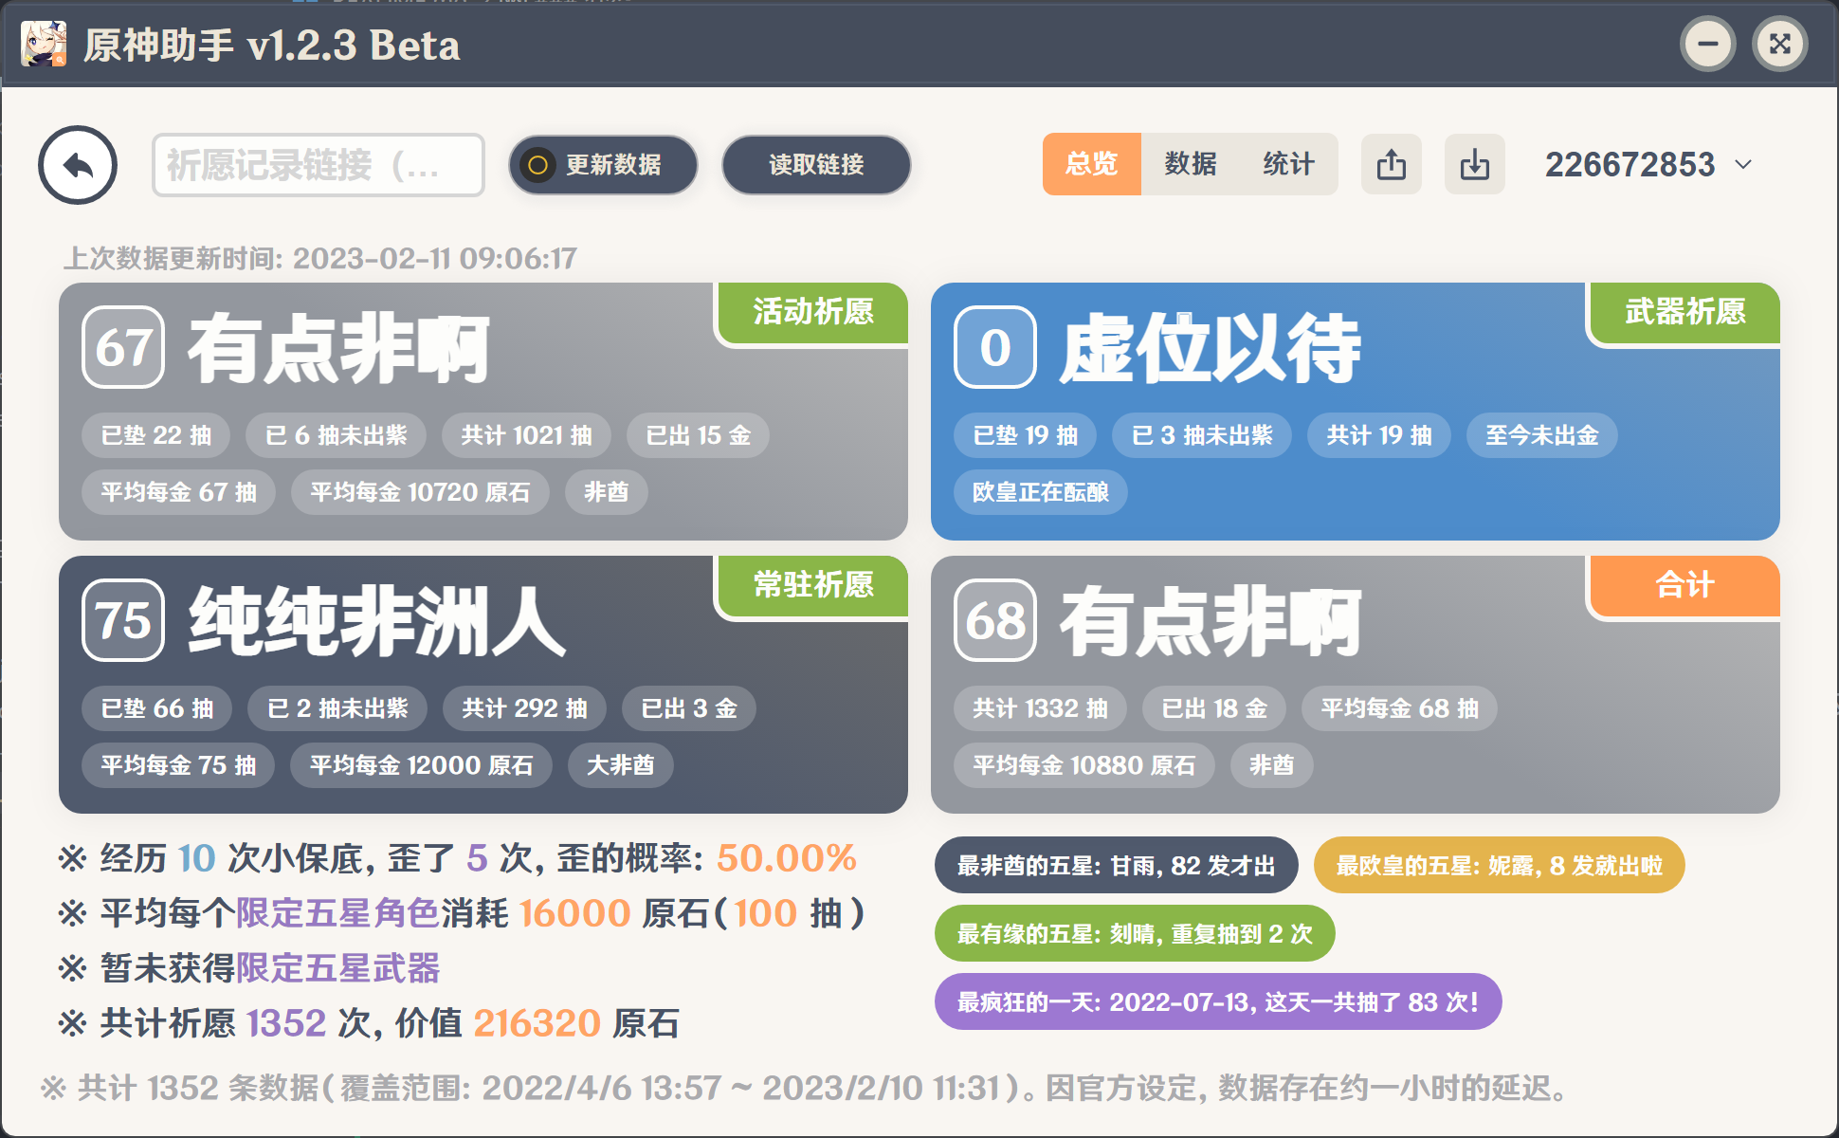This screenshot has height=1138, width=1839.
Task: Click the purple 最疯狂的一天 badge
Action: click(x=1217, y=1001)
